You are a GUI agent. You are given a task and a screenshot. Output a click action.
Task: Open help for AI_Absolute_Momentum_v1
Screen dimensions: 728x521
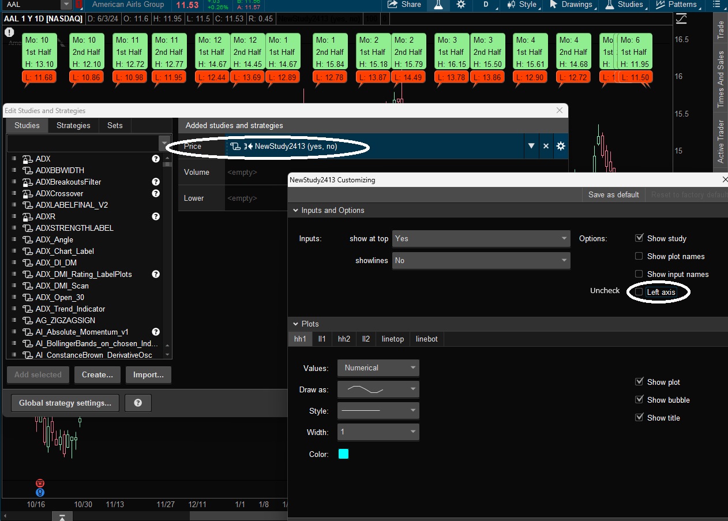point(156,332)
